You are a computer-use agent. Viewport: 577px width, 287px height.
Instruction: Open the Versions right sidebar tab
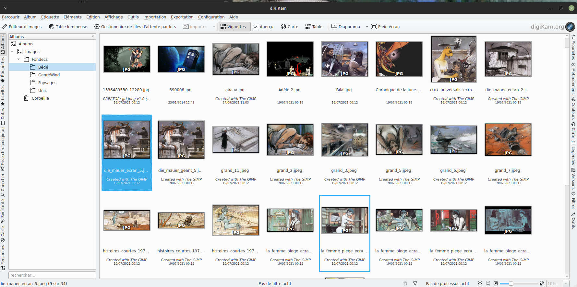573,179
